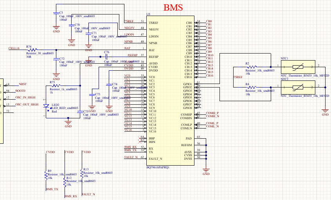The height and width of the screenshot is (200, 331).
Task: Click the CVDD power label above R9
Action: pyautogui.click(x=50, y=152)
